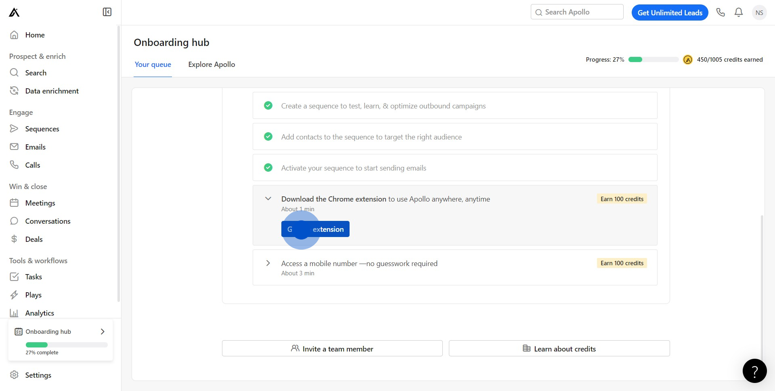775x391 pixels.
Task: Open the NS user avatar menu
Action: pyautogui.click(x=759, y=12)
